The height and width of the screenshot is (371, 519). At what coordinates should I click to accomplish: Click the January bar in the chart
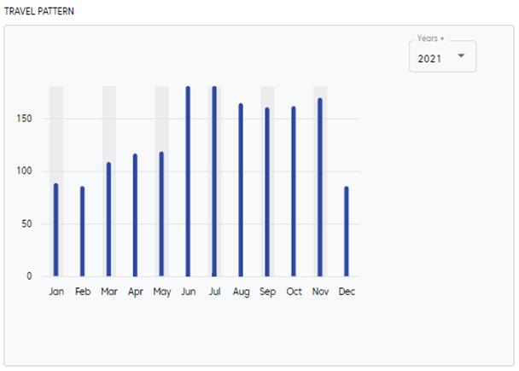56,230
